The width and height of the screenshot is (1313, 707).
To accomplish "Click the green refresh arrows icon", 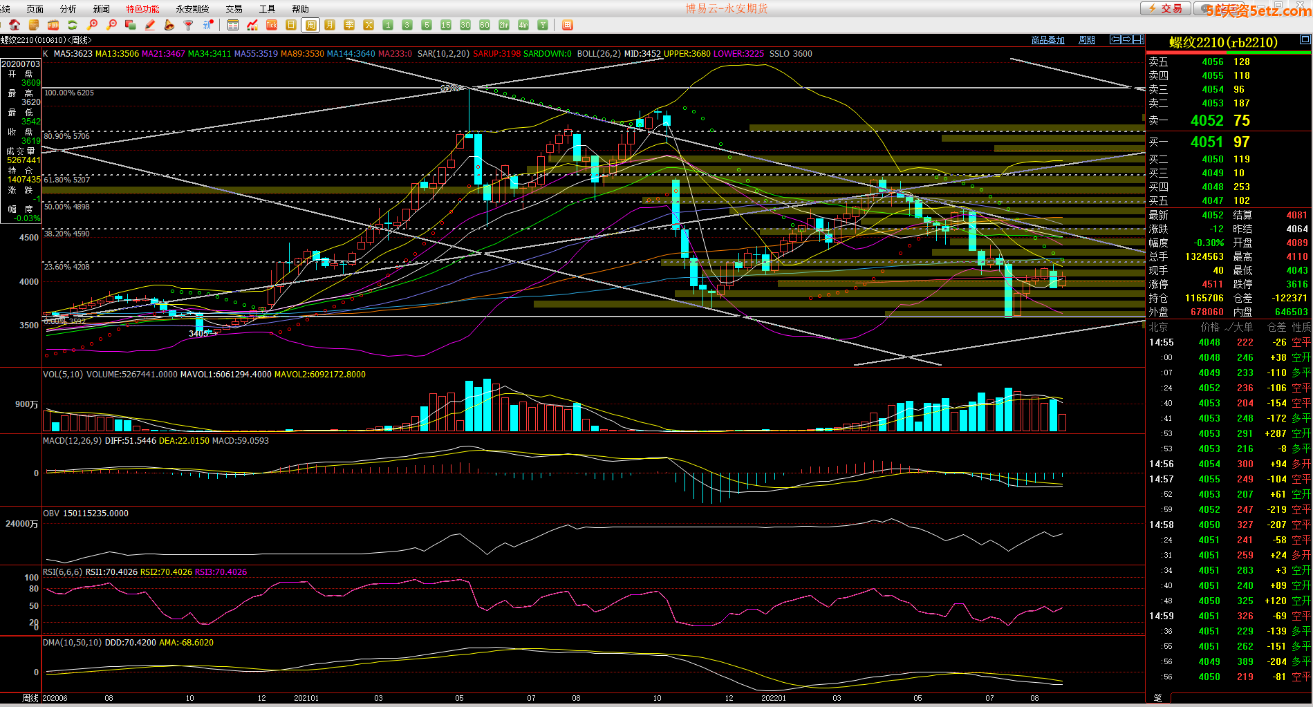I will (x=73, y=25).
